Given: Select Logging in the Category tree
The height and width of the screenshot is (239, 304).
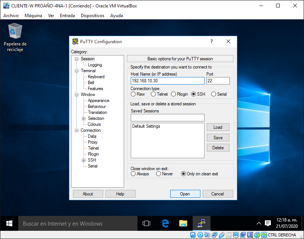Looking at the screenshot, I should click(95, 65).
